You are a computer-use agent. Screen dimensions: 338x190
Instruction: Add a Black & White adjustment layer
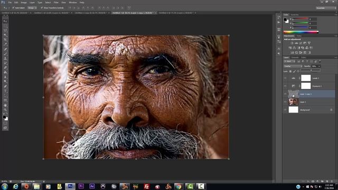298,48
